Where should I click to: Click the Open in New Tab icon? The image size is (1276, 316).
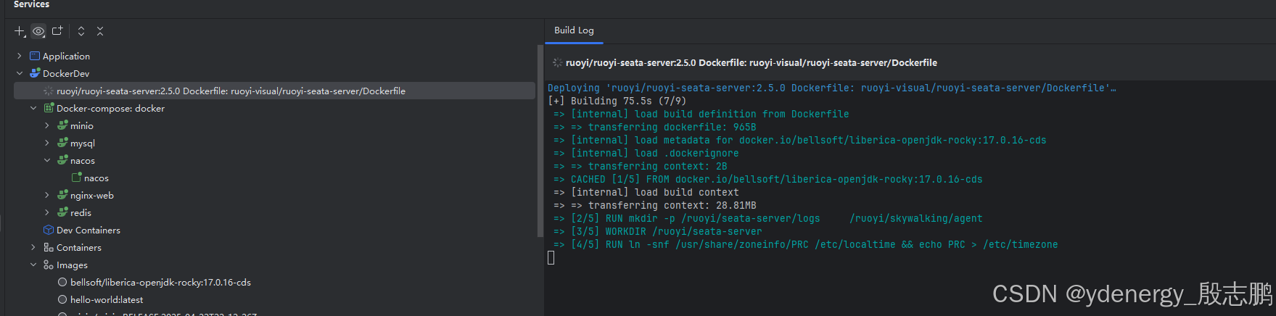click(57, 31)
